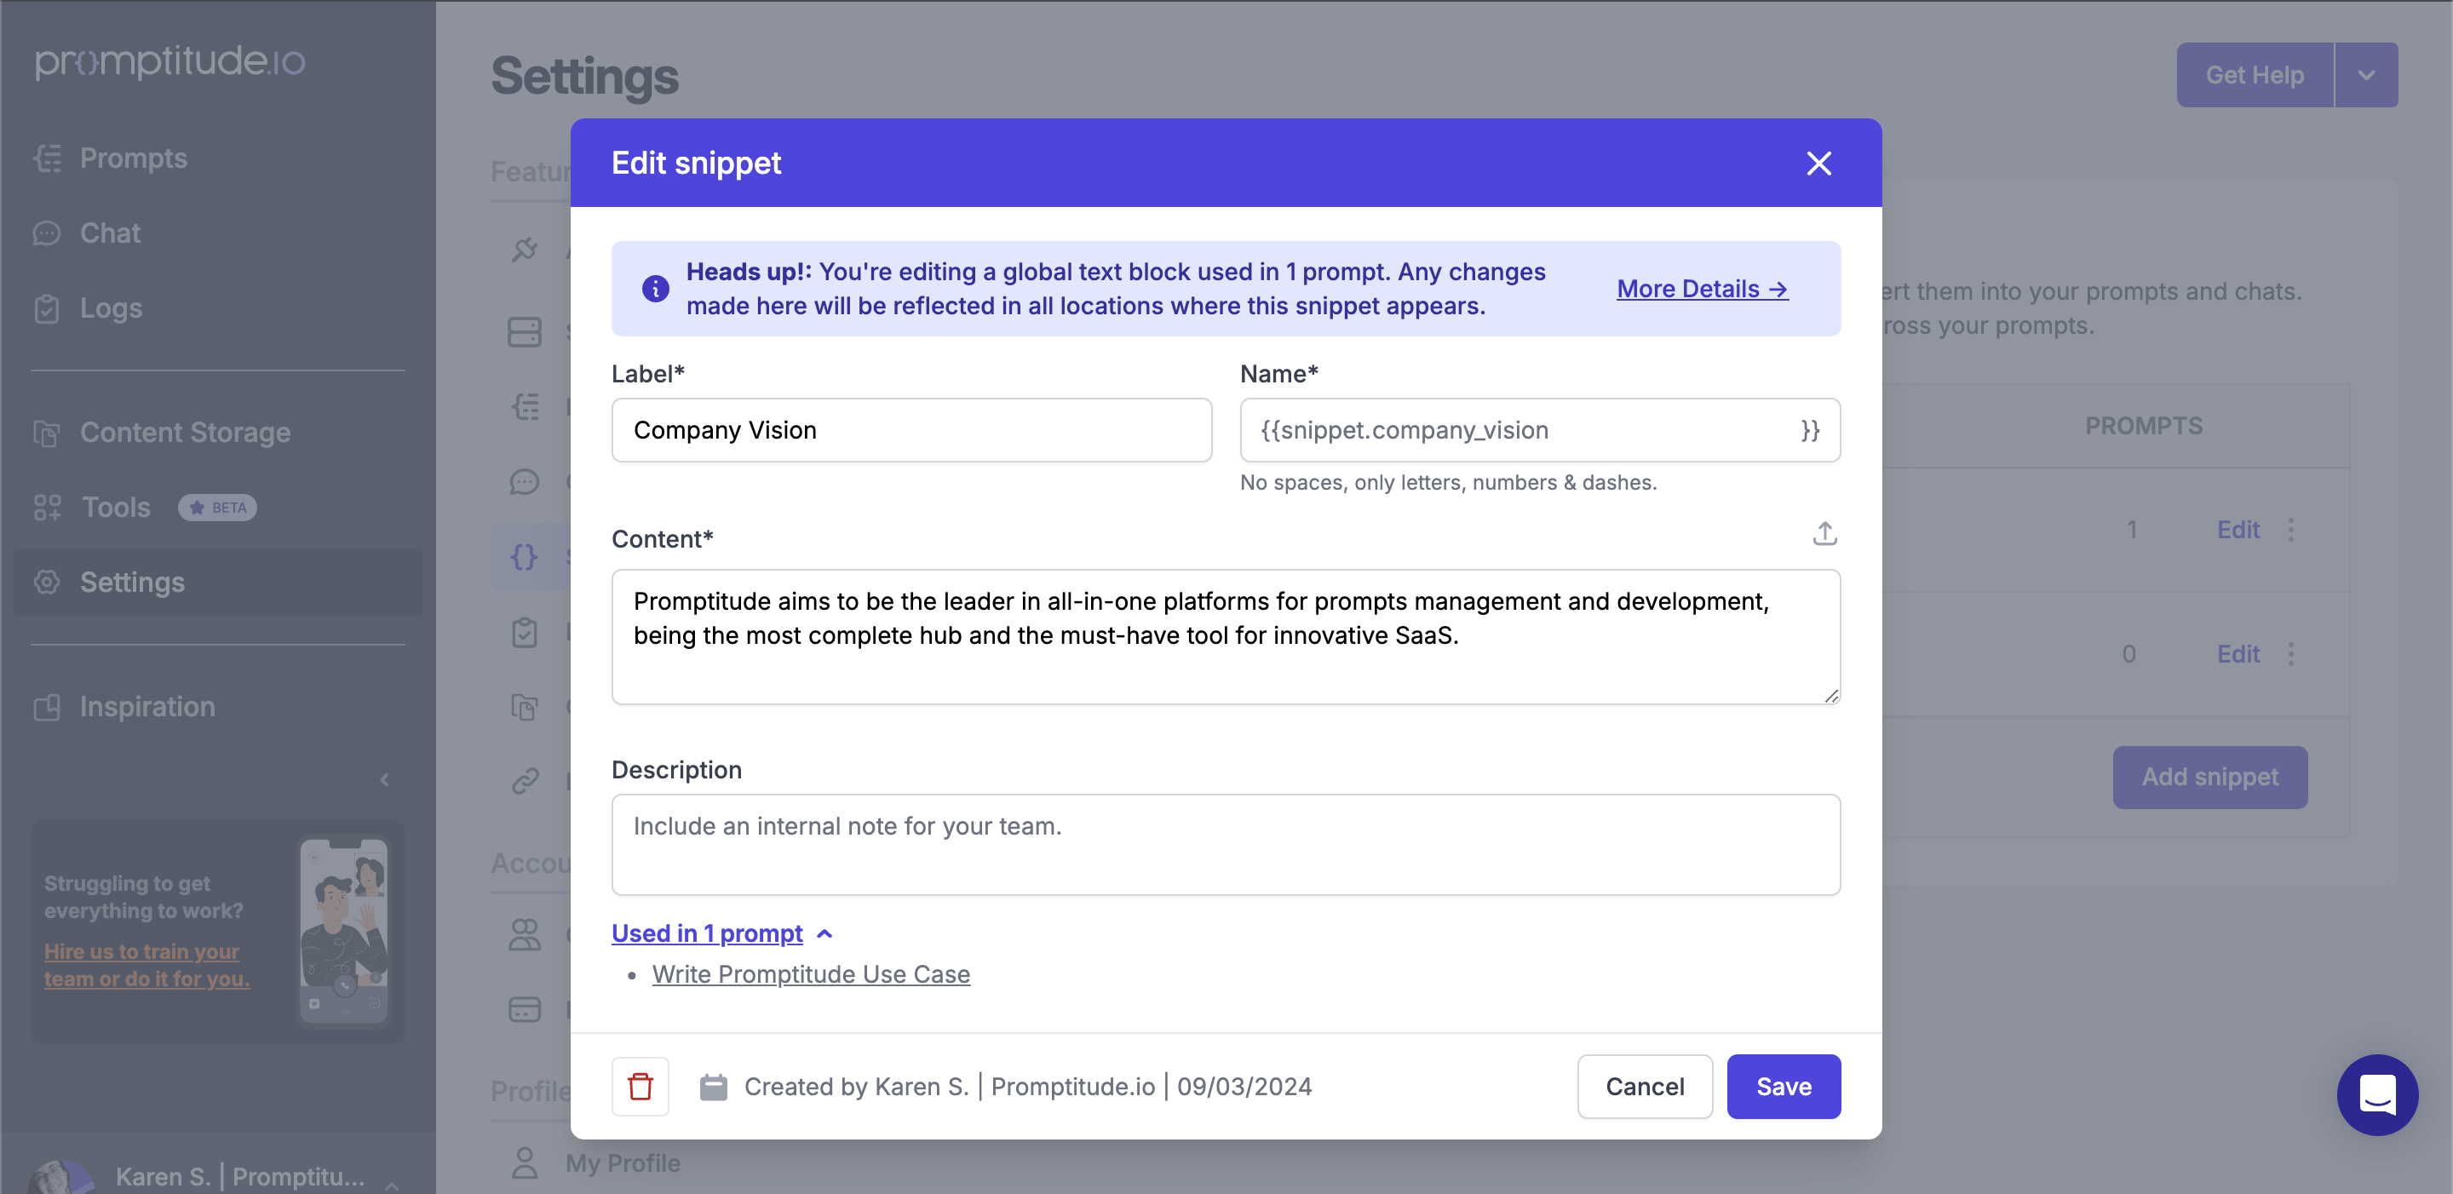Open the More Details link
Screen dimensions: 2453x1194
click(x=1702, y=289)
